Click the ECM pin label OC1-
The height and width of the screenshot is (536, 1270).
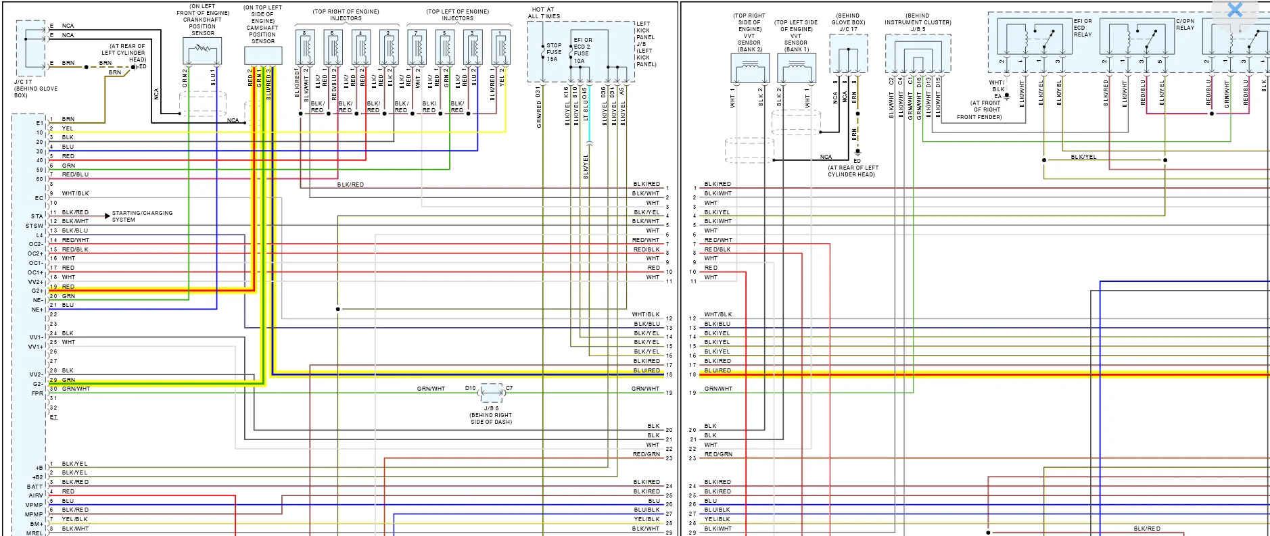(x=36, y=263)
